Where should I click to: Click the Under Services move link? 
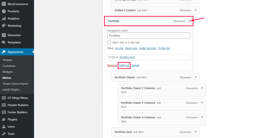[147, 48]
